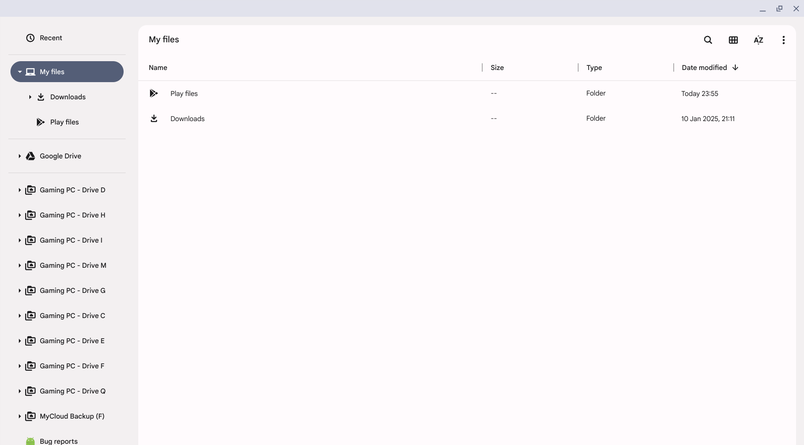Sort by the Date modified column
The image size is (804, 445).
click(x=704, y=67)
